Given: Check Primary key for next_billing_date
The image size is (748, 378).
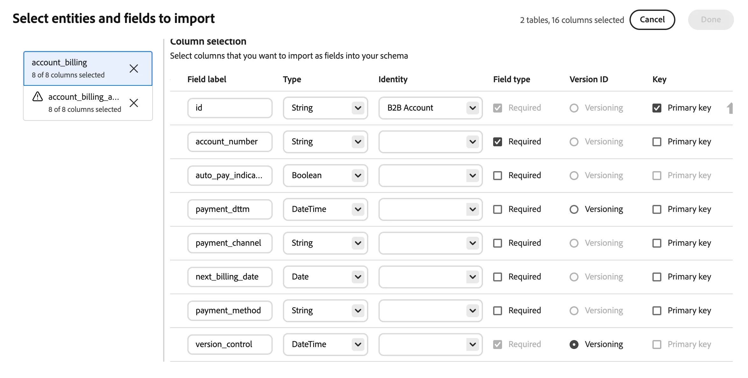Looking at the screenshot, I should click(657, 277).
